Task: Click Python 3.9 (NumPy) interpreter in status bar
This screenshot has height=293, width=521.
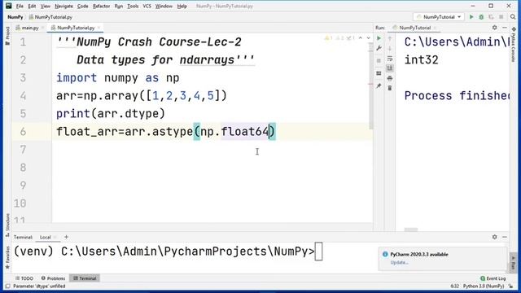Action: tap(484, 286)
